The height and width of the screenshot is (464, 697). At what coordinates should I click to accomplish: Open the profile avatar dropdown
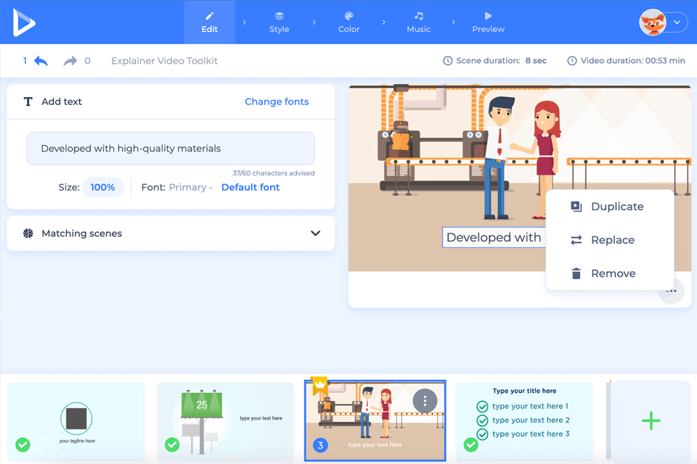pos(662,22)
